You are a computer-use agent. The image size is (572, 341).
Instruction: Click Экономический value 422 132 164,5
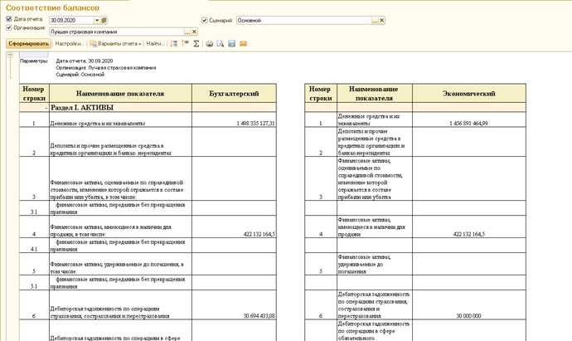468,235
